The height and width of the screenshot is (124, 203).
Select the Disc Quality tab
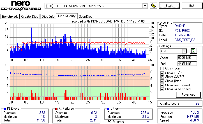(67, 16)
